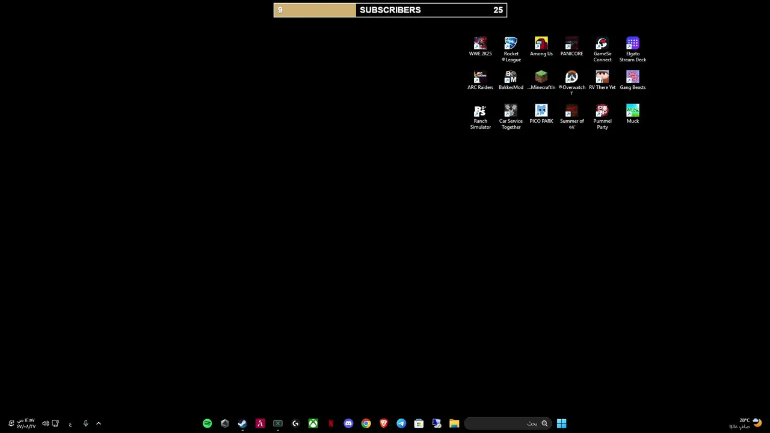
Task: Click the microphone tray icon
Action: [x=85, y=423]
